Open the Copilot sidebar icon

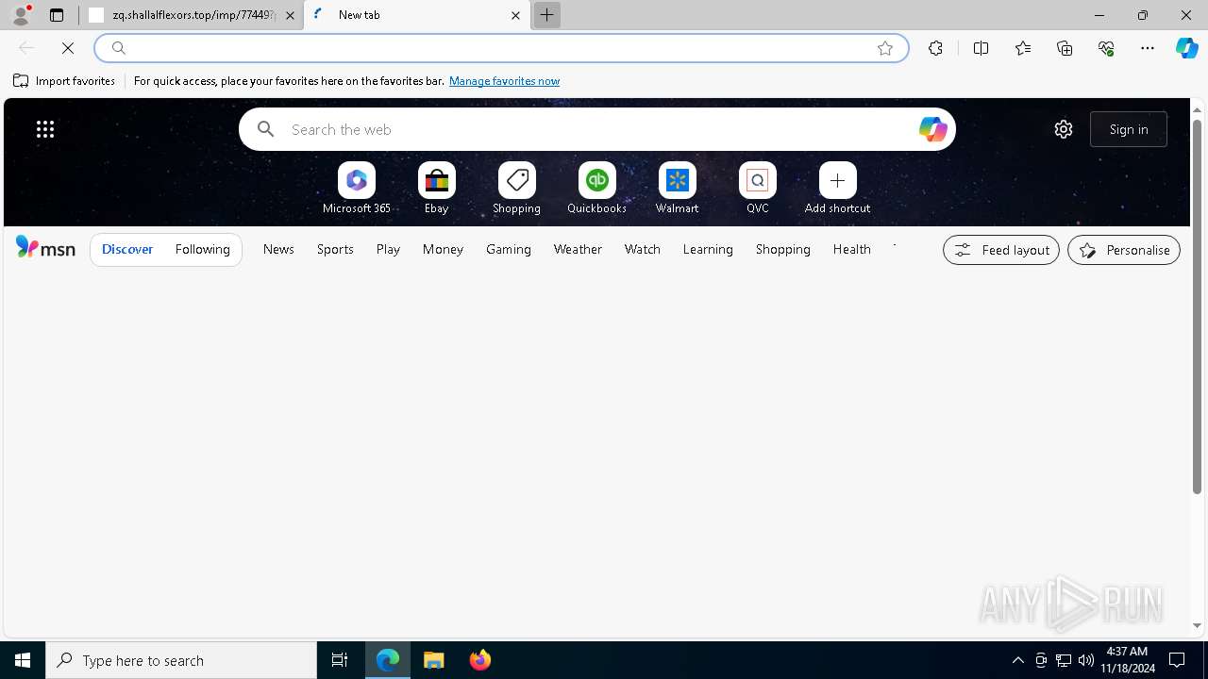(x=1186, y=48)
